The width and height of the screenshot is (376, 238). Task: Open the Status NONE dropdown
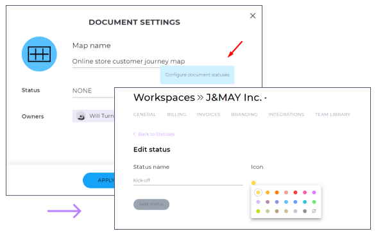[x=93, y=91]
